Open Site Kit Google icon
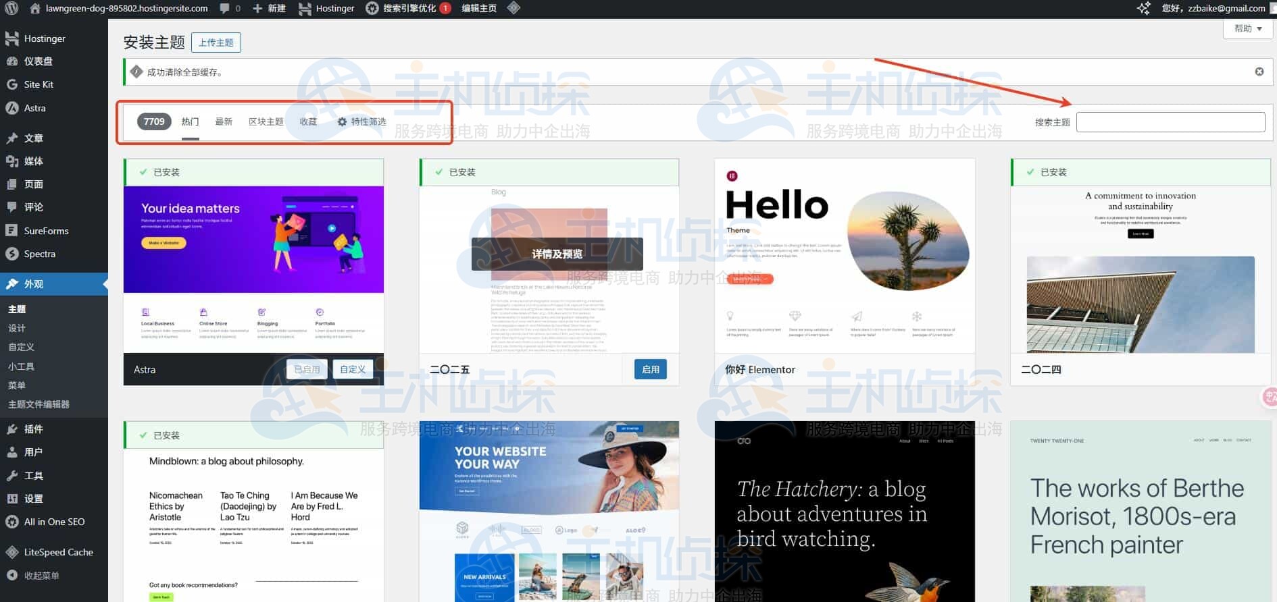 [x=12, y=84]
